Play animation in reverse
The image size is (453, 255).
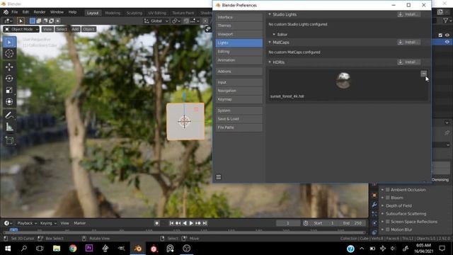click(185, 223)
